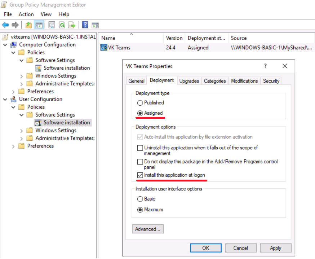
Task: Click the Export List toolbar icon
Action: [x=72, y=25]
